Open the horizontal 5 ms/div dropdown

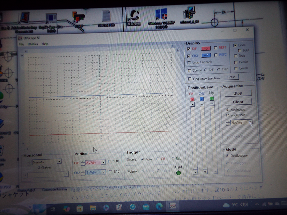[x=59, y=162]
